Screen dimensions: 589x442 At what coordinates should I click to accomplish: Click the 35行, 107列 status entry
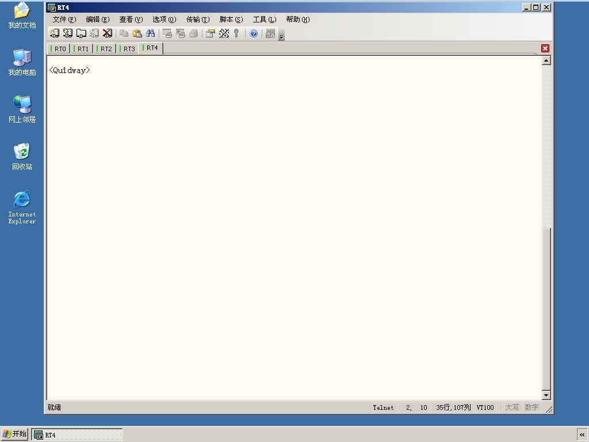[x=453, y=407]
